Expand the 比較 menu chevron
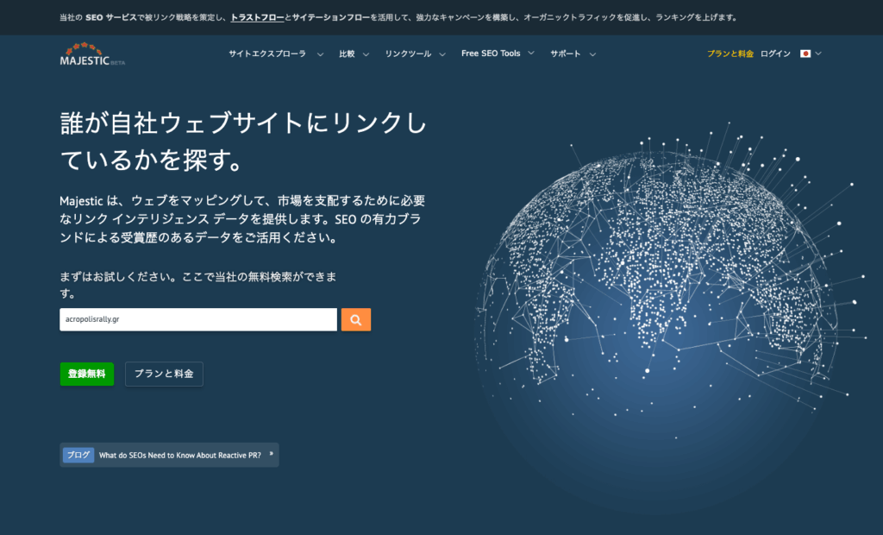This screenshot has width=883, height=535. pyautogui.click(x=366, y=54)
